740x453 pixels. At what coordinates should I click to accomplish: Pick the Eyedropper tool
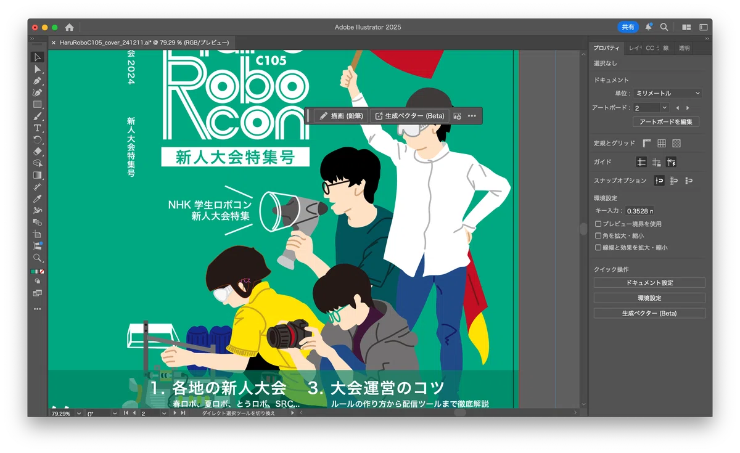(x=38, y=198)
